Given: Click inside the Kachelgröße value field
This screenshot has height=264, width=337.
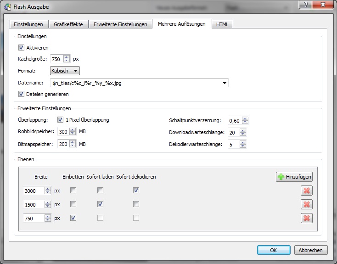Looking at the screenshot, I should coord(56,59).
